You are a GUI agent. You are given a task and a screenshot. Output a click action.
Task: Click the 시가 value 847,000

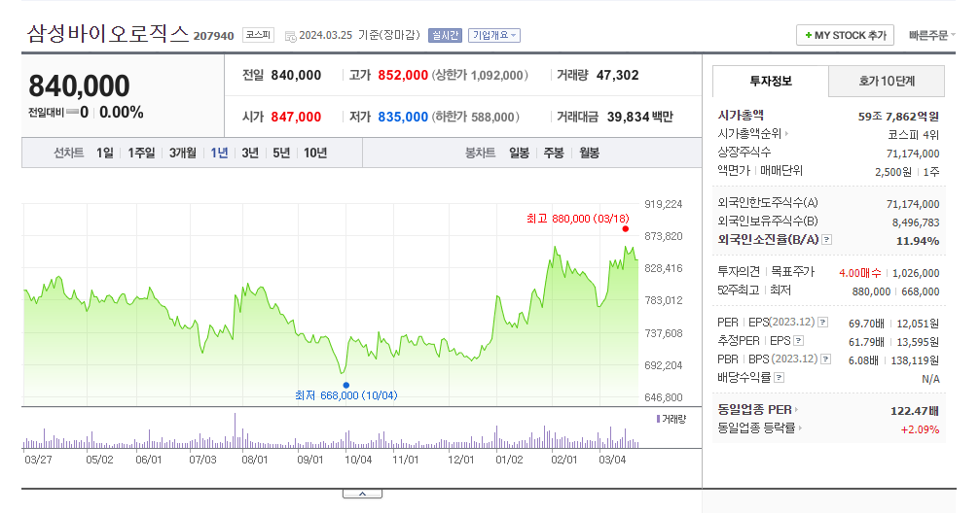click(x=296, y=118)
